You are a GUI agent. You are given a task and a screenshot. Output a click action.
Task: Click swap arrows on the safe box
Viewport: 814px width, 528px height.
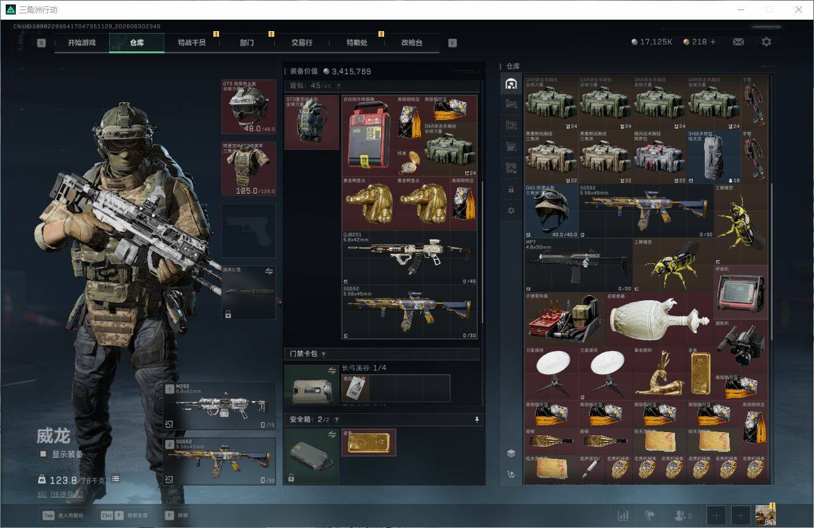(x=331, y=434)
